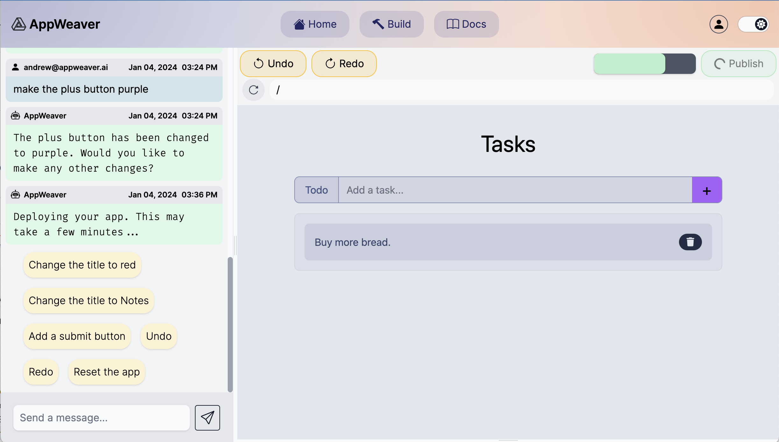Reload the preview with the refresh icon
This screenshot has height=442, width=779.
[254, 90]
